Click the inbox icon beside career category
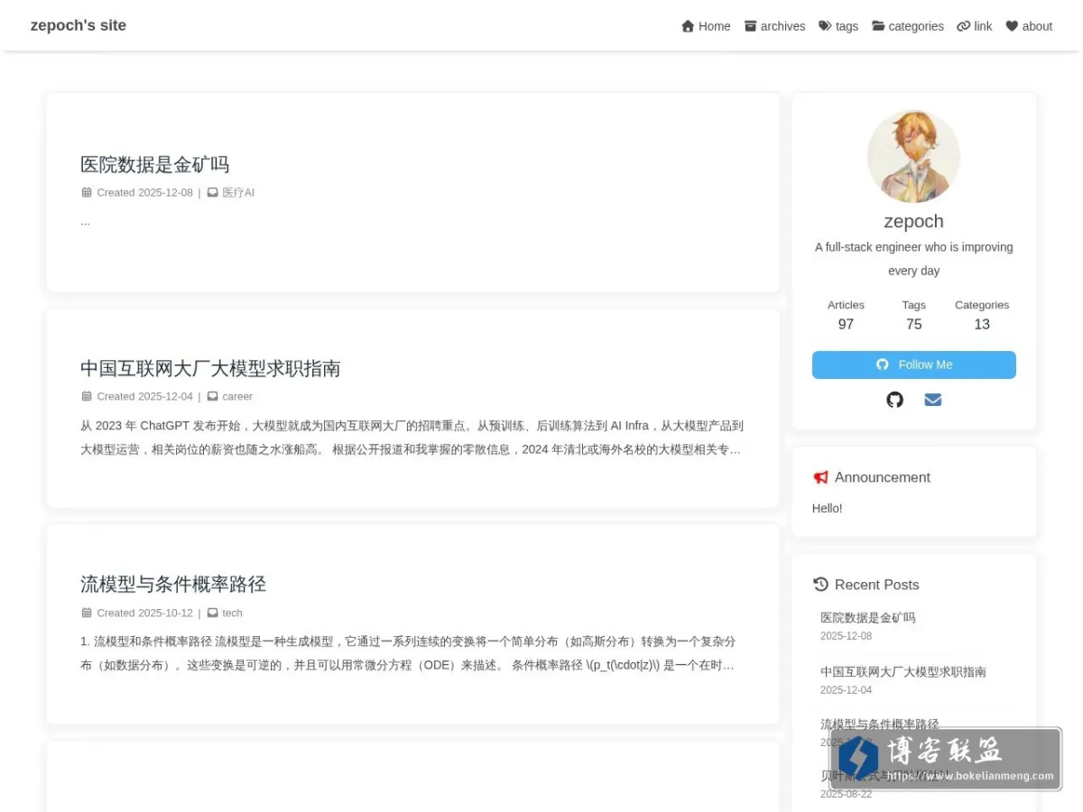 click(x=213, y=396)
